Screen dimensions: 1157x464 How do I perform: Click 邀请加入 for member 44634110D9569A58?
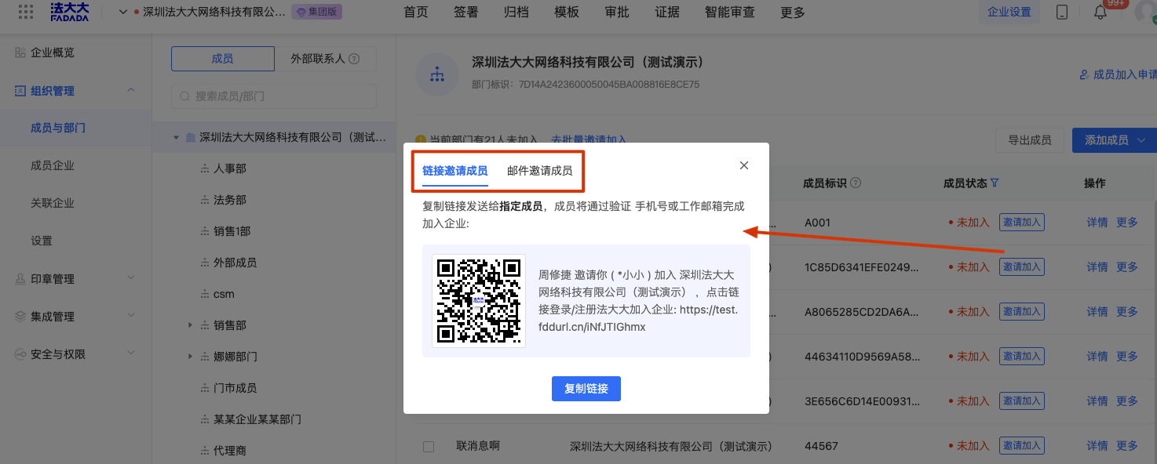click(1021, 357)
